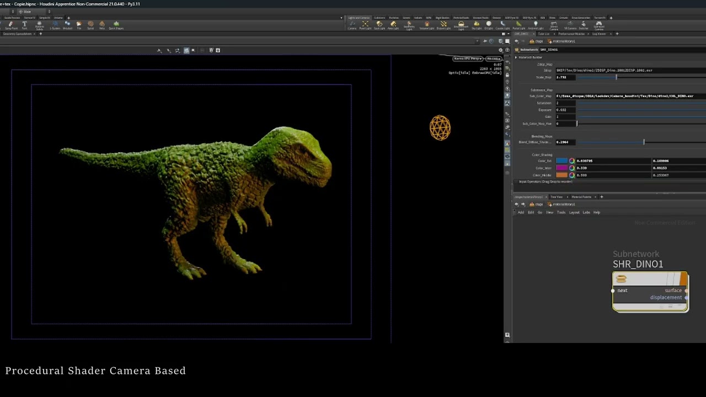Open the Karma XPU Persp viewport menu
The width and height of the screenshot is (706, 397).
pos(468,58)
